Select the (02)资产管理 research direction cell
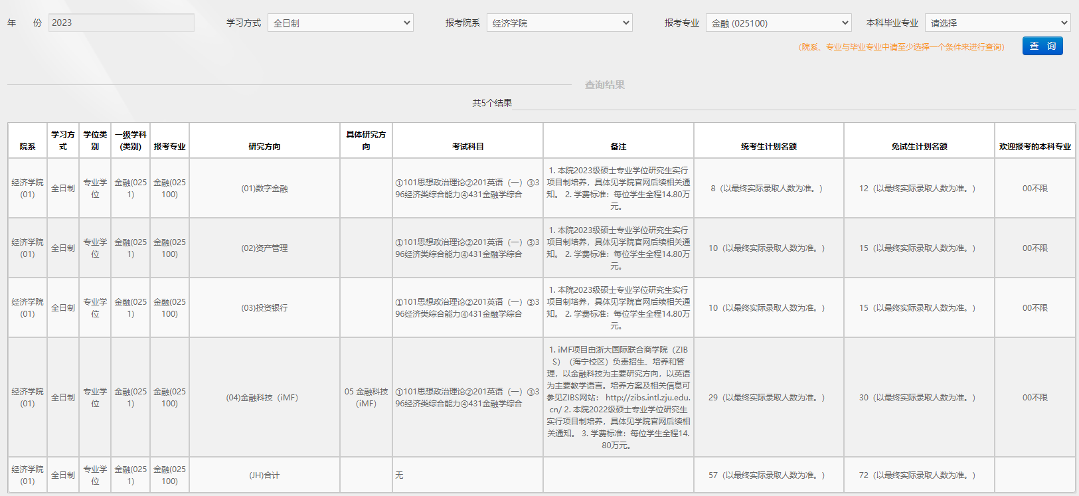The width and height of the screenshot is (1079, 496). [264, 248]
